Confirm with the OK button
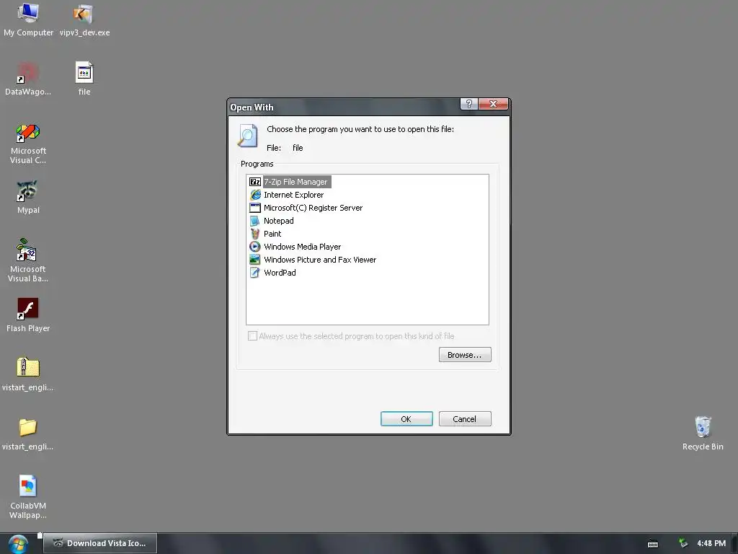738x554 pixels. [x=406, y=419]
